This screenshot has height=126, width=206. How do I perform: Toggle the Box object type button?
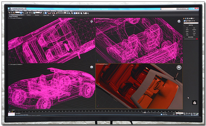pyautogui.click(x=188, y=29)
